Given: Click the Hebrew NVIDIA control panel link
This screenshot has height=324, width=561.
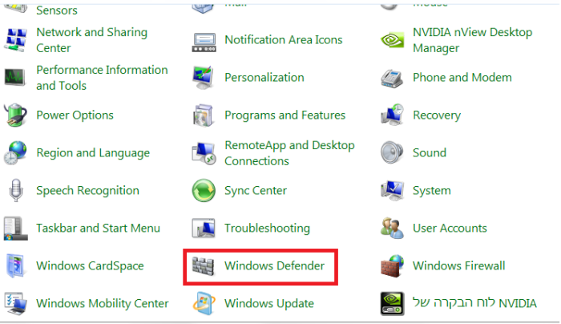Looking at the screenshot, I should click(474, 303).
